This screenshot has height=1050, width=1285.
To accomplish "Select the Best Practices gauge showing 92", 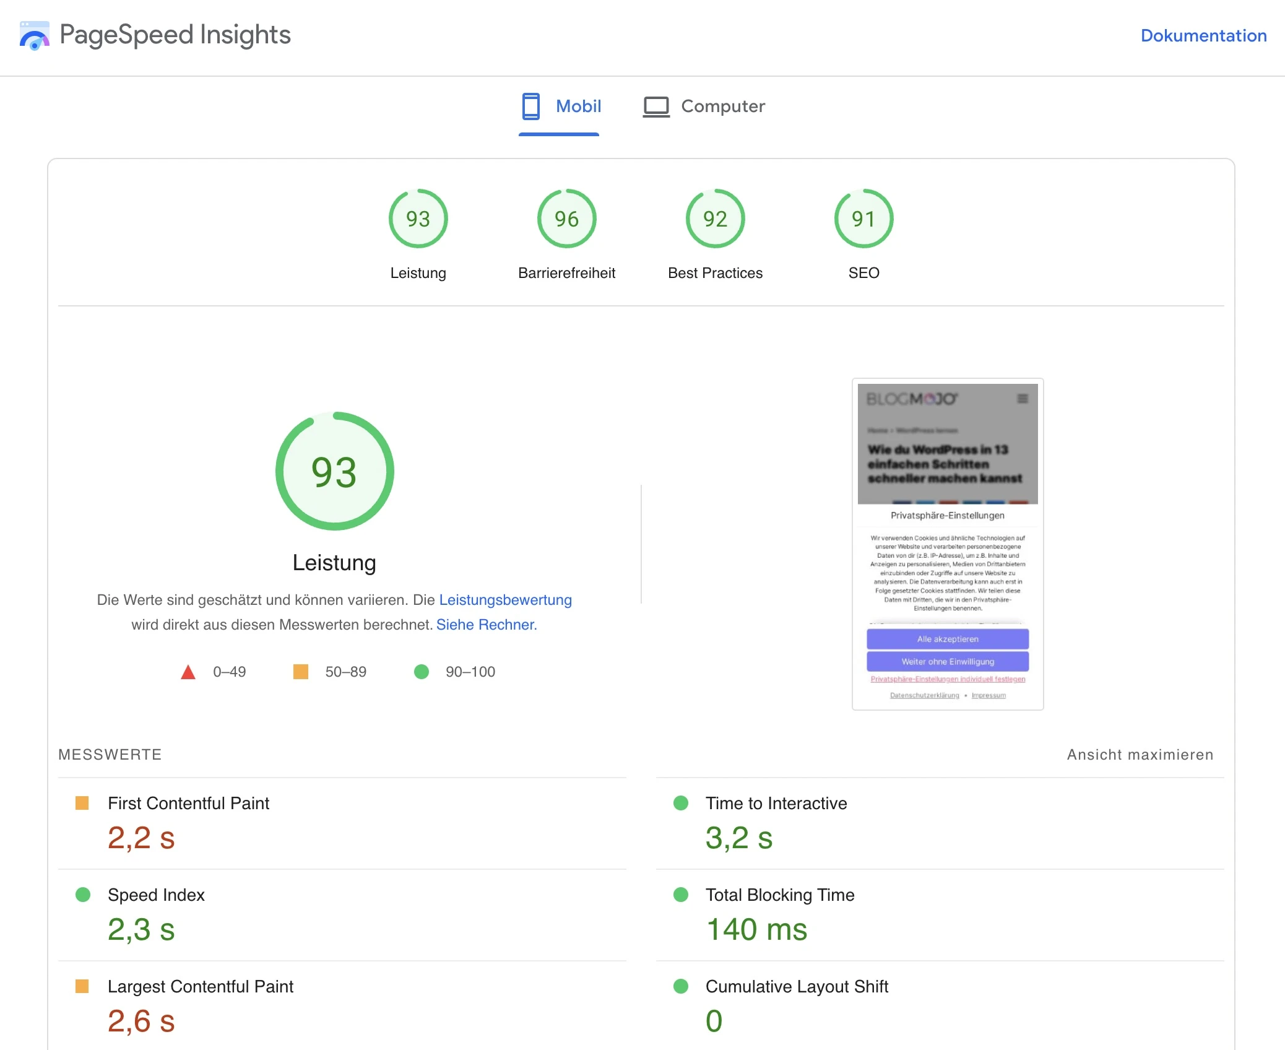I will [x=715, y=218].
